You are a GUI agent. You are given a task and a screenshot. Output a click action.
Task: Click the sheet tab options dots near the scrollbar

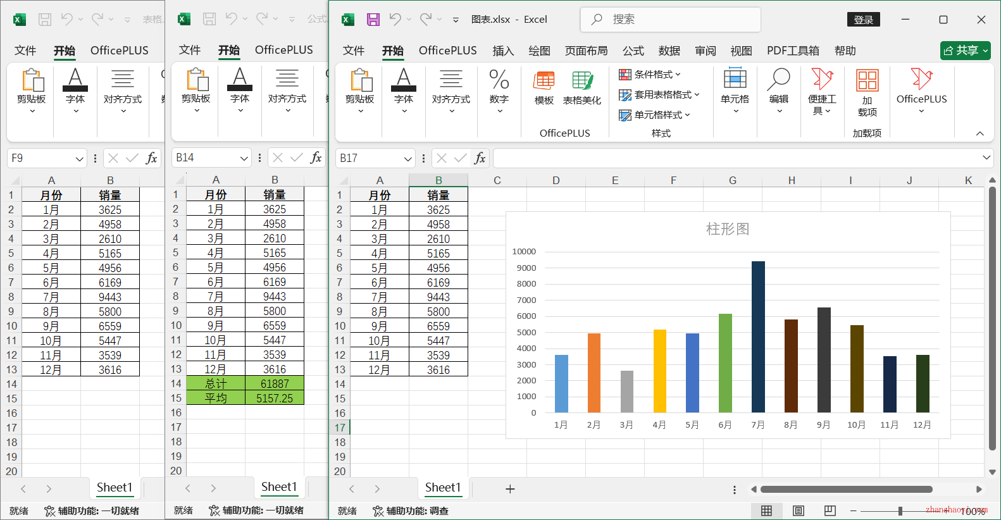(x=734, y=490)
